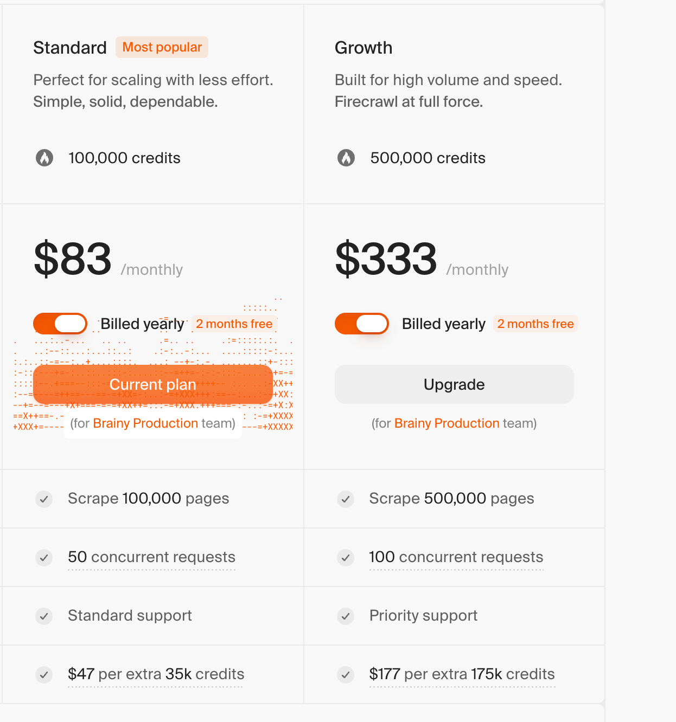Click the Most popular badge
The width and height of the screenshot is (676, 722).
(162, 47)
